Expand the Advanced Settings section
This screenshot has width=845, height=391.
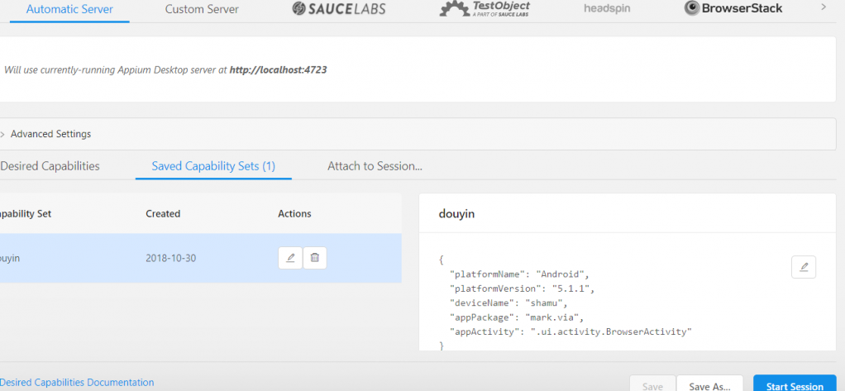pos(50,134)
